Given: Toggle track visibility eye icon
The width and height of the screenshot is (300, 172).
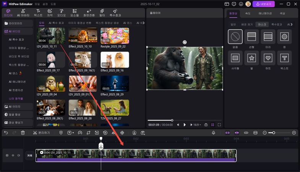Looking at the screenshot, I should coord(13,156).
